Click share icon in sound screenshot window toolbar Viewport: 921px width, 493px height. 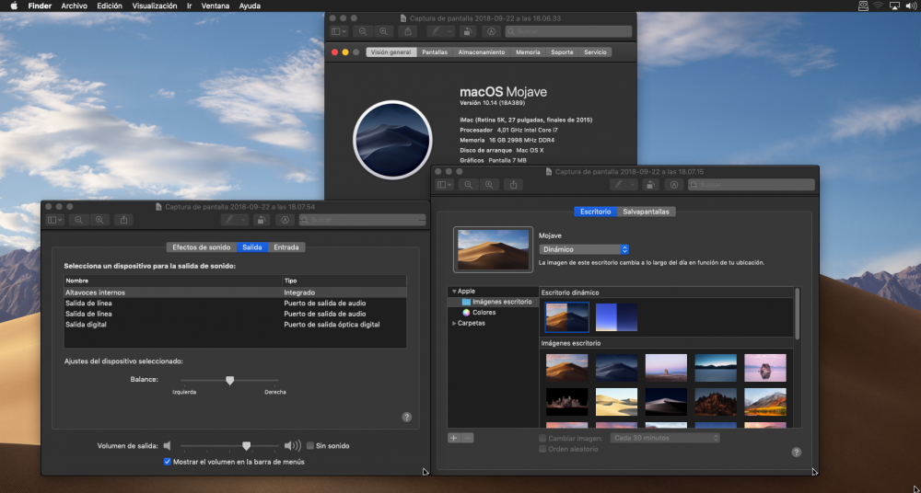click(124, 220)
